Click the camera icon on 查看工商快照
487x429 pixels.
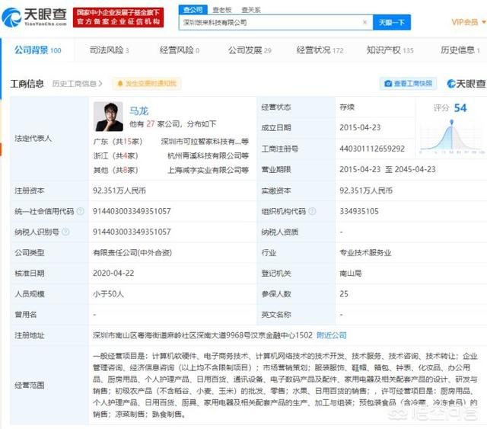point(388,83)
